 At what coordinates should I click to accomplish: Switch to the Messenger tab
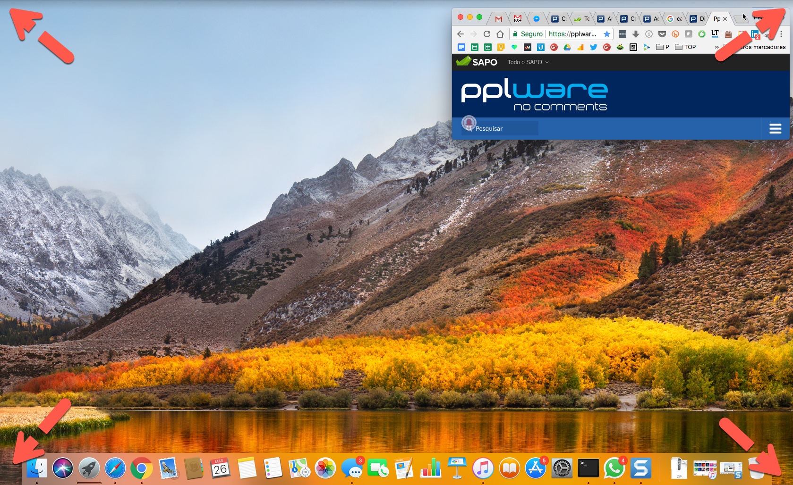537,19
